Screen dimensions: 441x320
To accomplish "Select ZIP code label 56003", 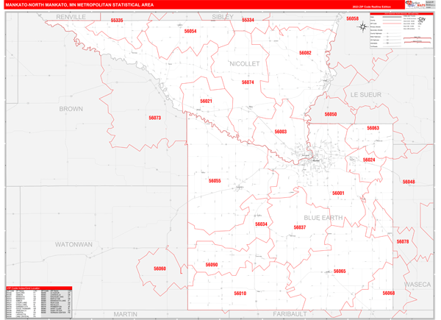I will coord(281,132).
